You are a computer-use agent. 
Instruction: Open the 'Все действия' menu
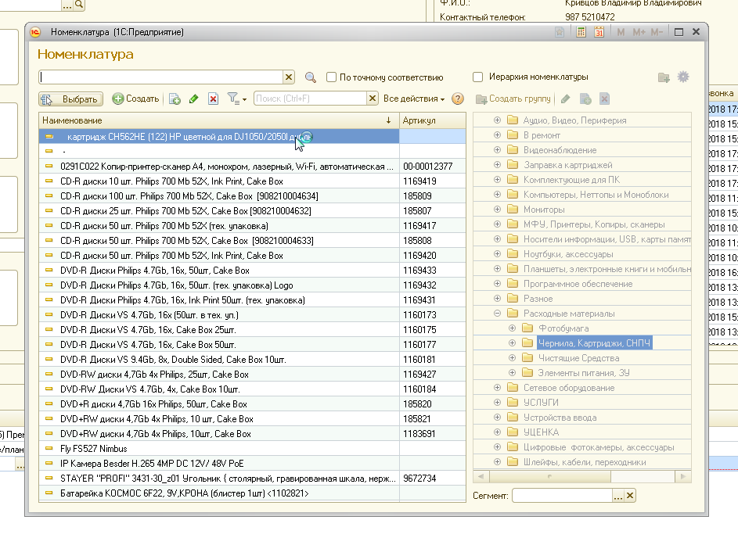click(414, 99)
